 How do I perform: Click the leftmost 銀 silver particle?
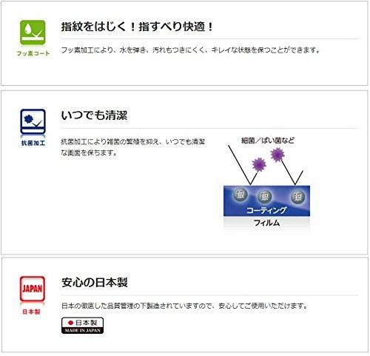tap(240, 195)
